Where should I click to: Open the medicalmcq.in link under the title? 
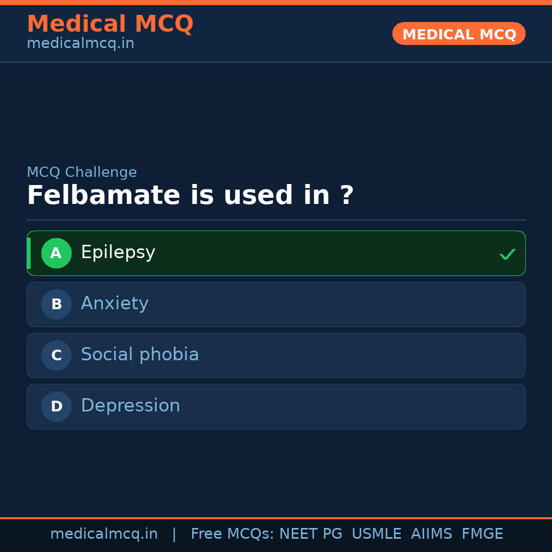80,44
